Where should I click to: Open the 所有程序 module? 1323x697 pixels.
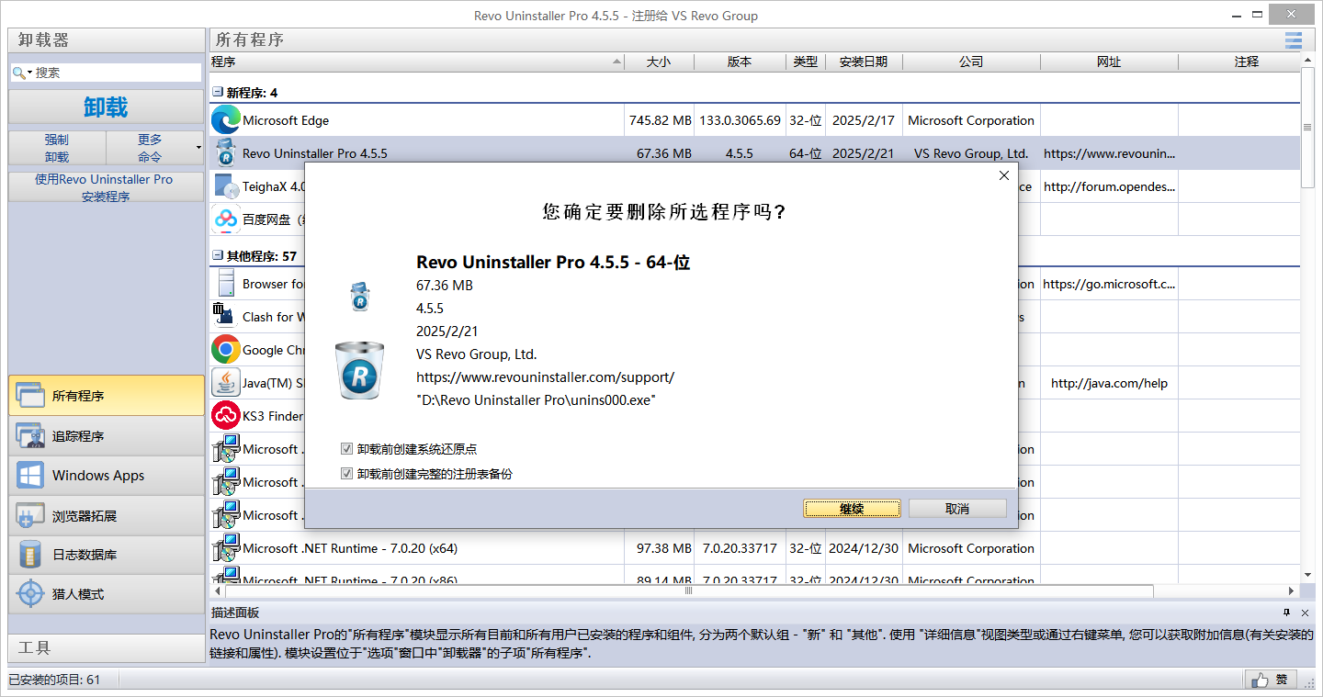click(107, 396)
